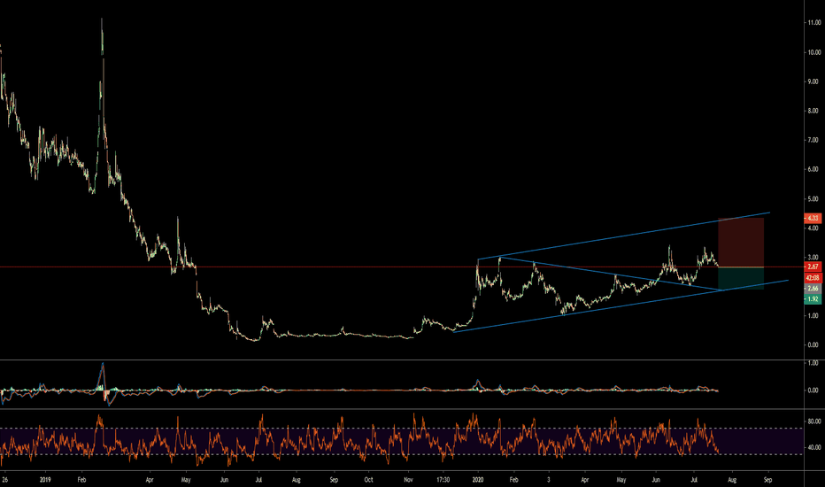The image size is (825, 487).
Task: Click the 7.00 price axis label
Action: click(x=813, y=140)
